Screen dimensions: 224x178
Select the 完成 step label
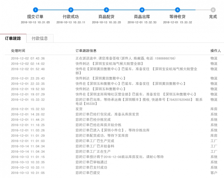click(213, 17)
